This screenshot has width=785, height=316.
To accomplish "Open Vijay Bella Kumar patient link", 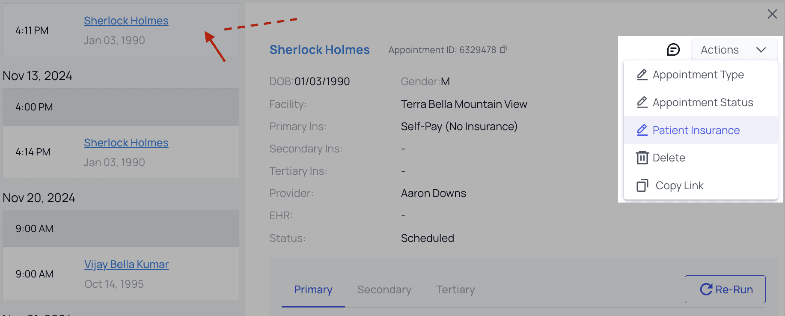I will click(x=126, y=264).
